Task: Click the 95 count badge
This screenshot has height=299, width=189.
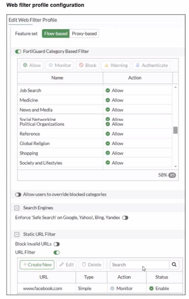Action: [172, 175]
